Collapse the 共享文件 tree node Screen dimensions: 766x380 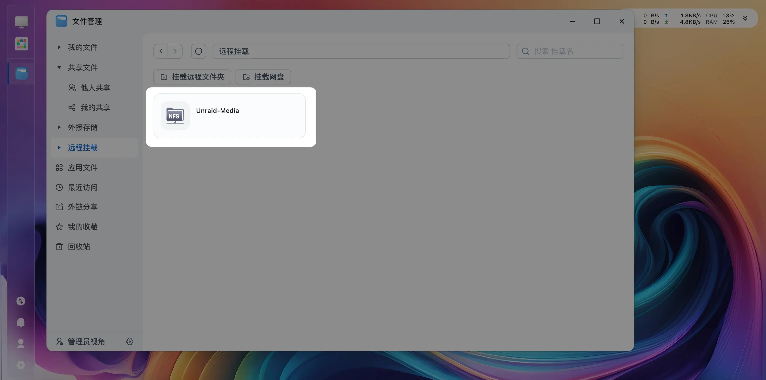[x=59, y=68]
